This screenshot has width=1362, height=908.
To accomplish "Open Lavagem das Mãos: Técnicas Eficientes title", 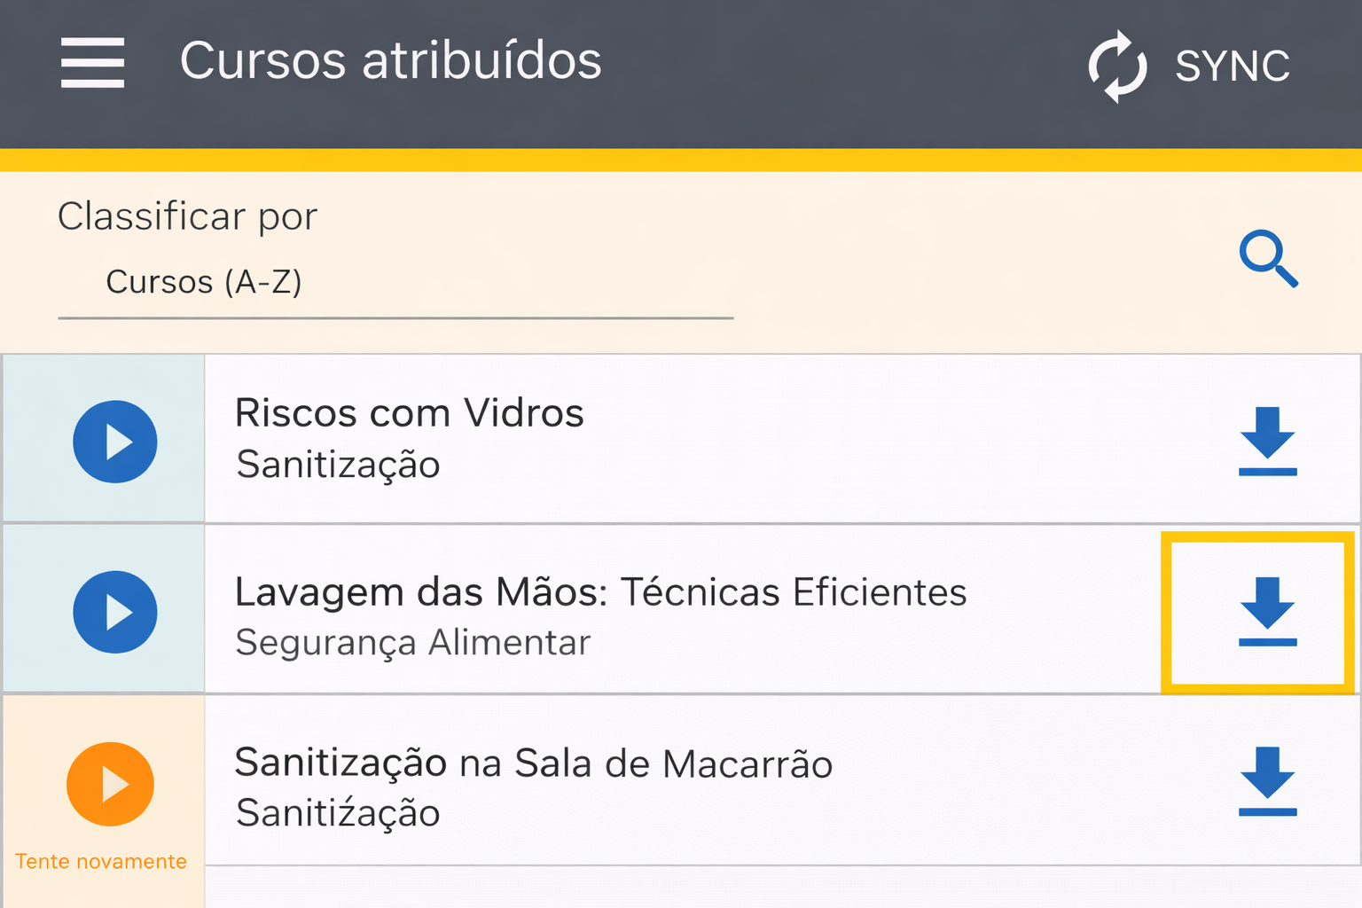I will [600, 592].
